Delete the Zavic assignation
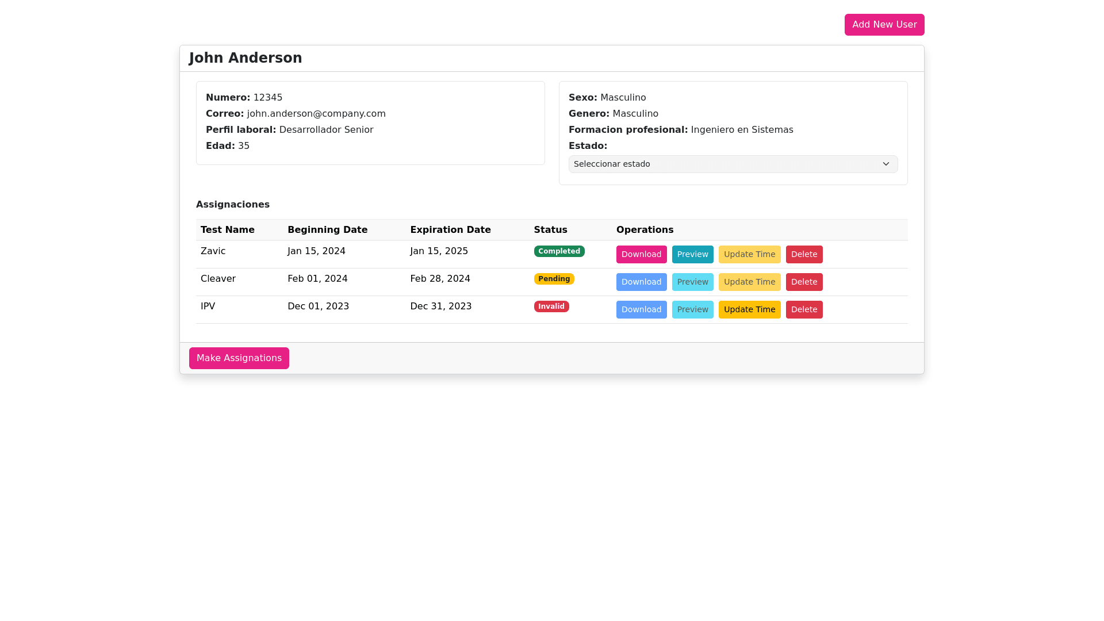Screen dimensions: 1104x621 pyautogui.click(x=804, y=255)
